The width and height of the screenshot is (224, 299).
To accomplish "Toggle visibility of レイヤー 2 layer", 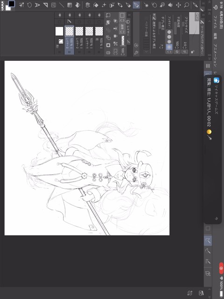I will 79,15.
